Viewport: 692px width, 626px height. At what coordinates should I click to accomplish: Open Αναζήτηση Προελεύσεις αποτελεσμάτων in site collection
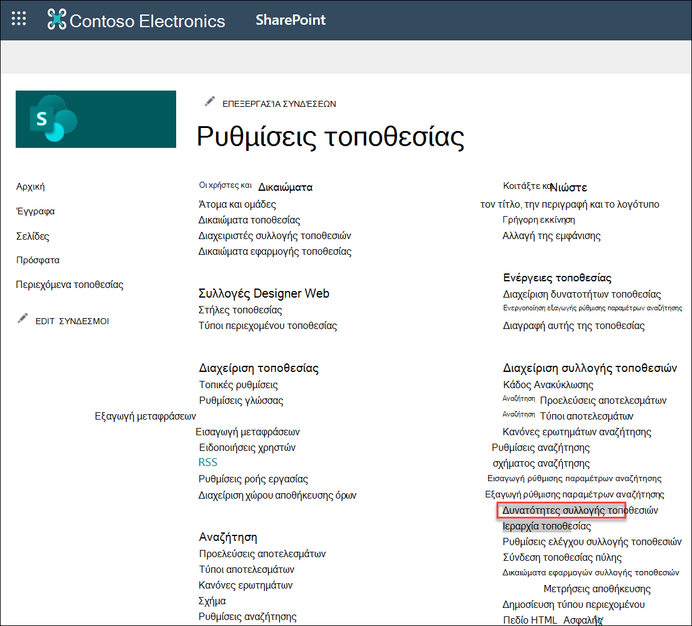(585, 400)
